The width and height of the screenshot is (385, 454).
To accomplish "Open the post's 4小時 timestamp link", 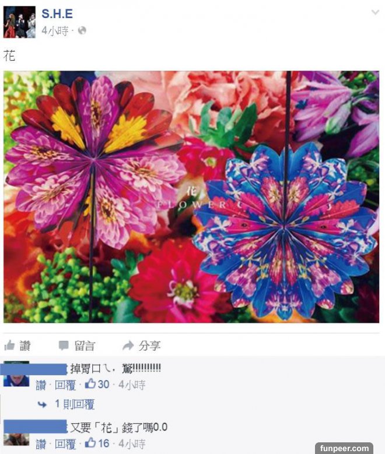I will 55,31.
